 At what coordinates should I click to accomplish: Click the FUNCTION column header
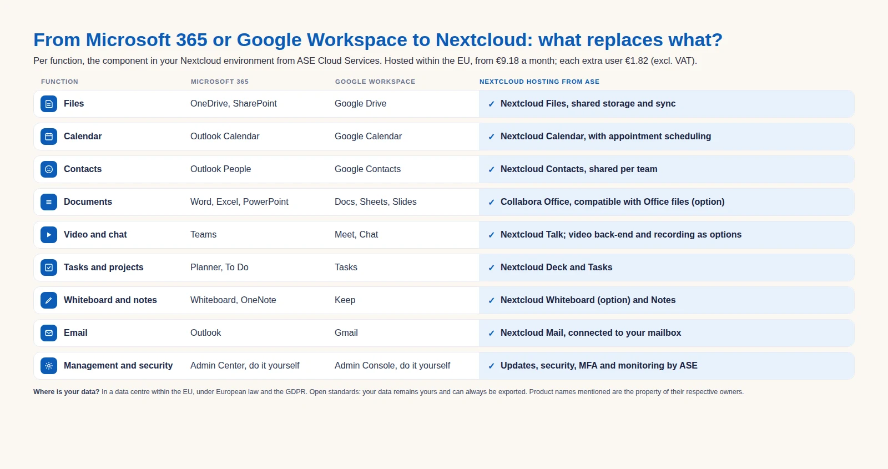click(x=59, y=82)
